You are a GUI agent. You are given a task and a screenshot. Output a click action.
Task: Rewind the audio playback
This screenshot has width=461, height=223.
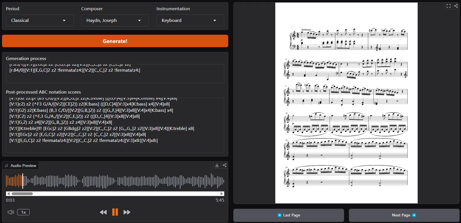[x=103, y=212]
